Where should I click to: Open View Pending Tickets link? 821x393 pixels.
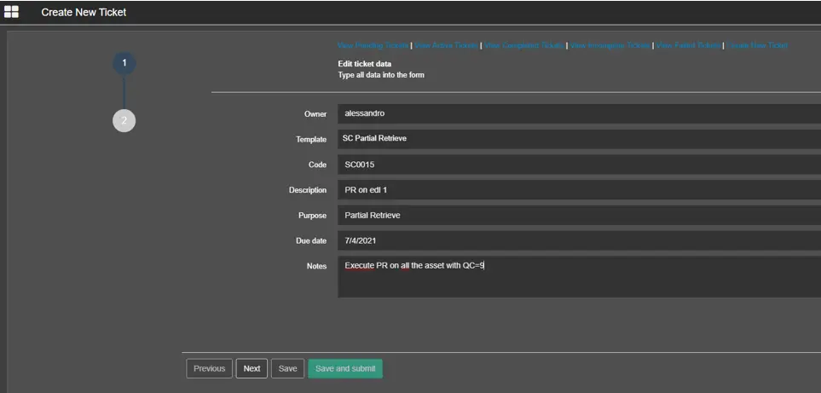pos(373,45)
